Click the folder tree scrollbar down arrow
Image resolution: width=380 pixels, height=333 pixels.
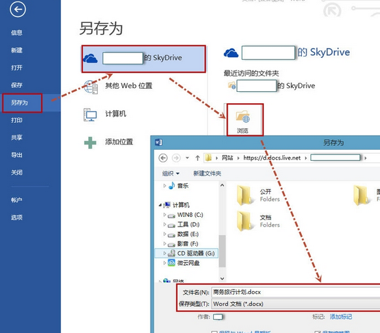pyautogui.click(x=222, y=278)
